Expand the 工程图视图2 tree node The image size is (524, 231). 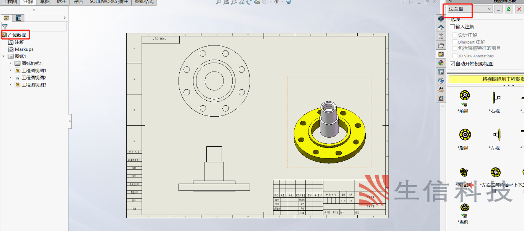pos(10,77)
